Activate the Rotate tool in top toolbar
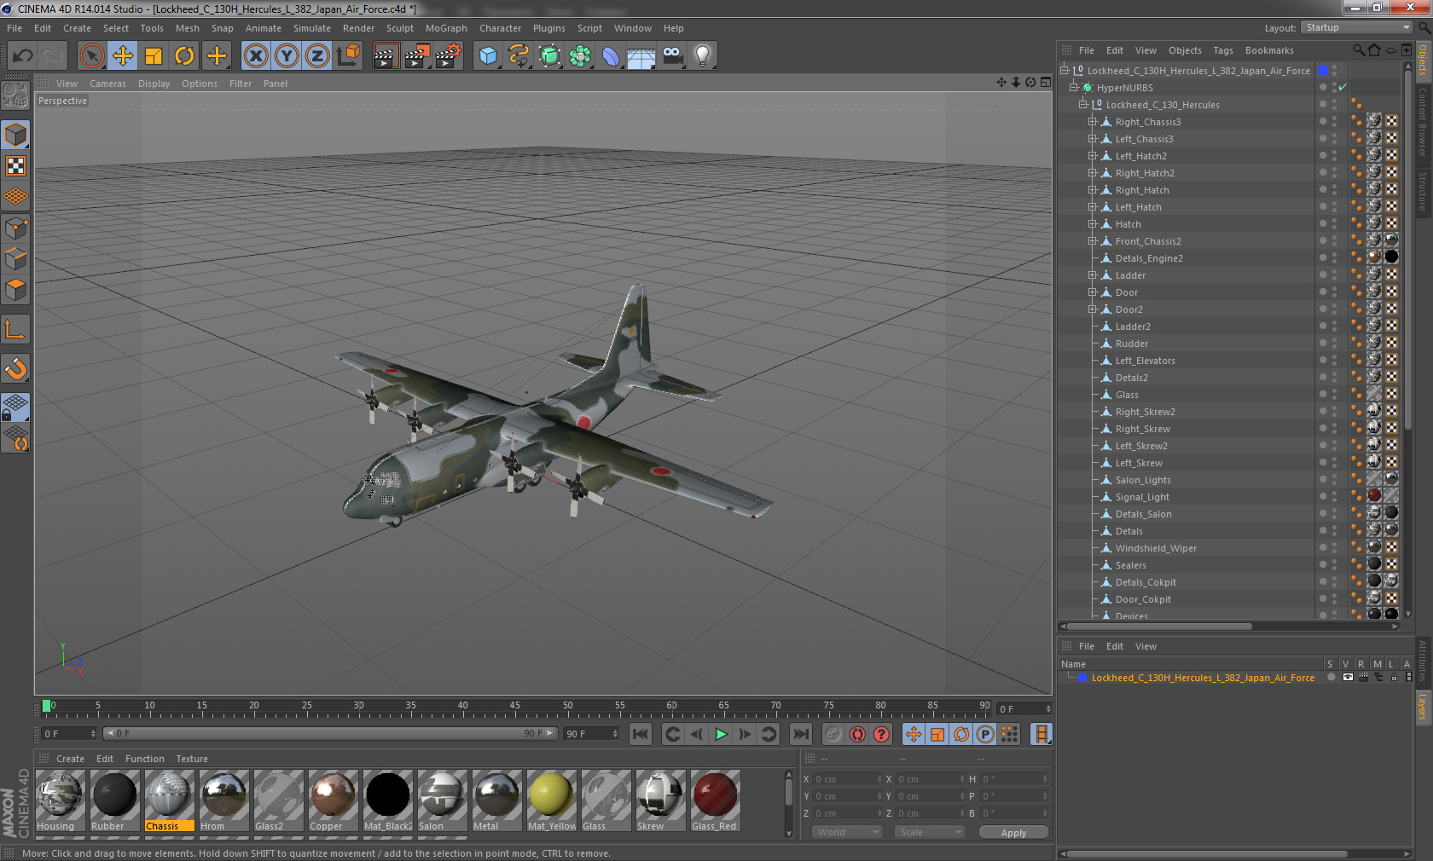1433x861 pixels. [184, 56]
